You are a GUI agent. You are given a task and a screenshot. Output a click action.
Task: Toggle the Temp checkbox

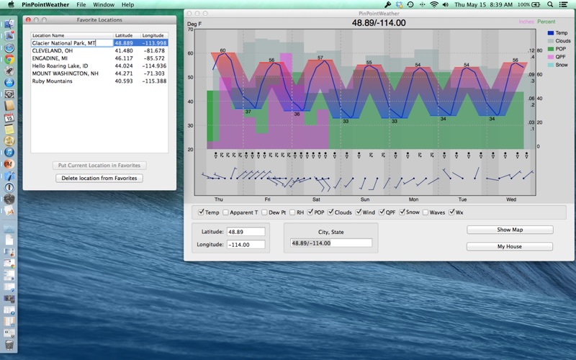pos(201,212)
